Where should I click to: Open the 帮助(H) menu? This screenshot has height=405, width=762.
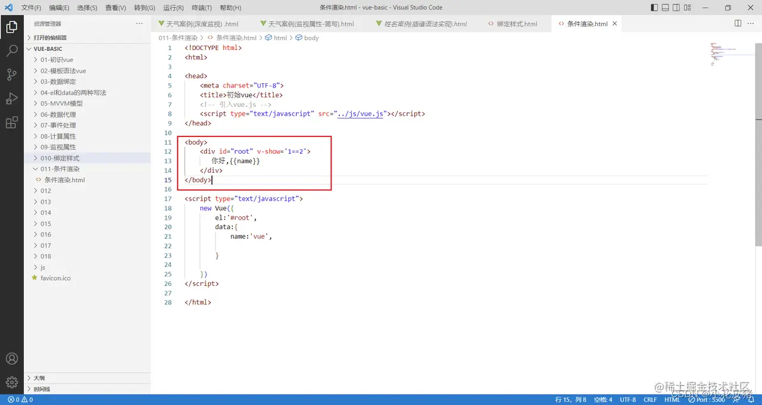[230, 8]
